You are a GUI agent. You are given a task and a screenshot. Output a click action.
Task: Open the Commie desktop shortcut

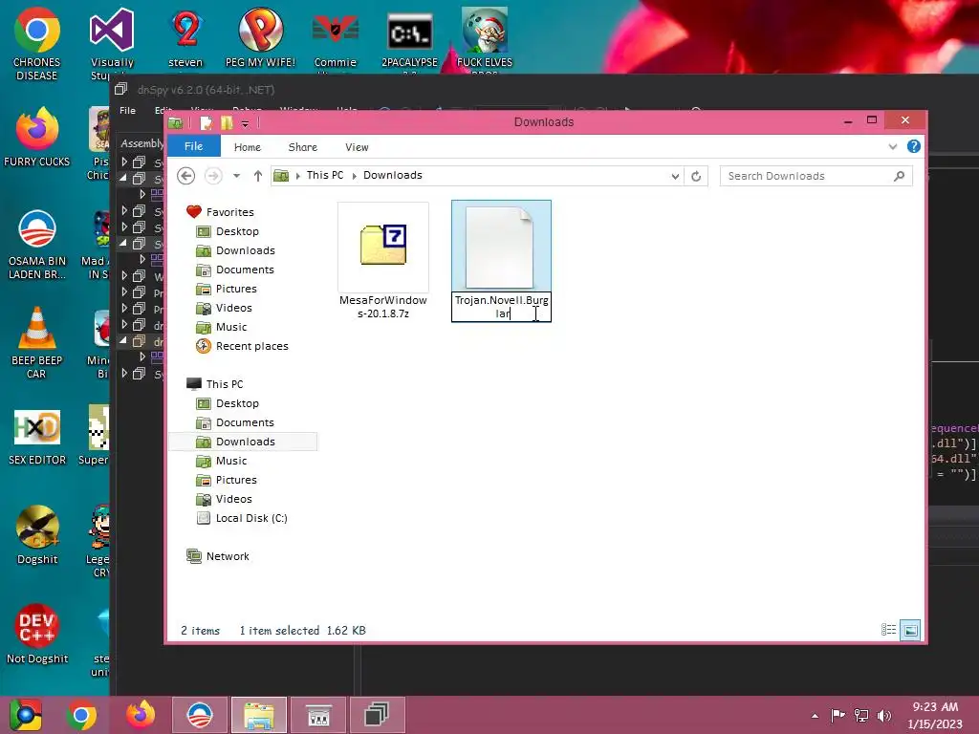pos(336,41)
